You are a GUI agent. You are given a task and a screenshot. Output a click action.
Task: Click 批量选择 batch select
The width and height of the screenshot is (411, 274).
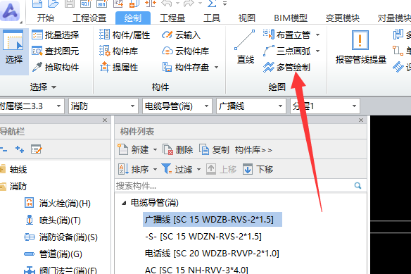56,35
